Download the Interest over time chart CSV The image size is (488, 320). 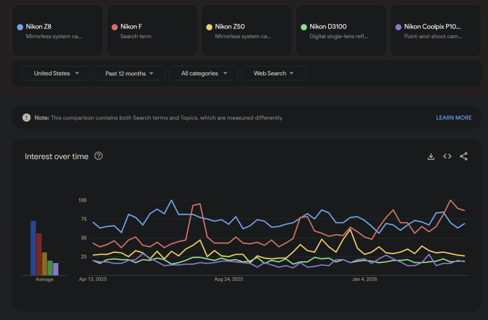pyautogui.click(x=431, y=157)
